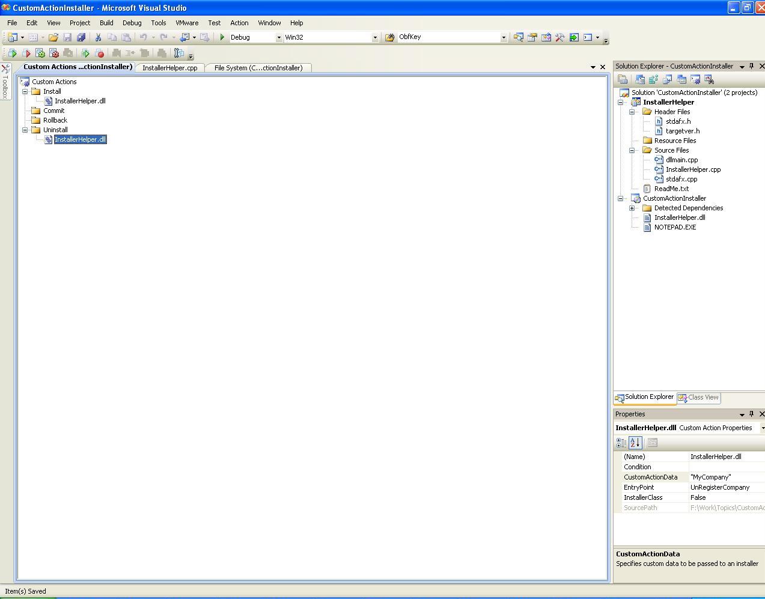Click File System Editor icon in Solution Explorer
The width and height of the screenshot is (765, 599).
pos(640,79)
